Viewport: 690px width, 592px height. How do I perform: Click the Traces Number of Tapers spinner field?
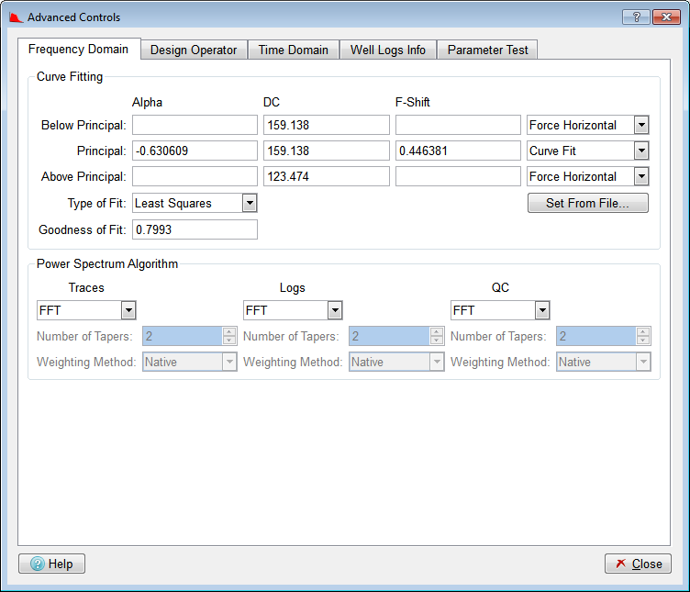[190, 336]
